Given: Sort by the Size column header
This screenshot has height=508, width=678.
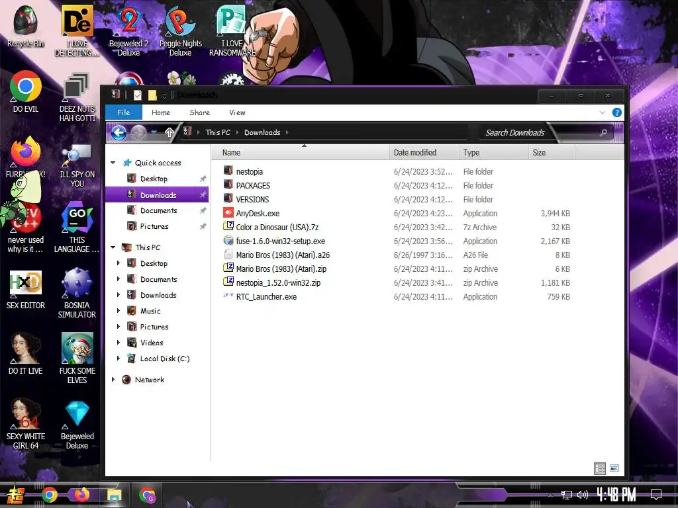Looking at the screenshot, I should [x=552, y=153].
